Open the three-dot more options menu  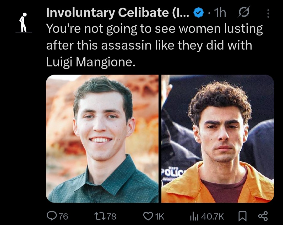(268, 14)
